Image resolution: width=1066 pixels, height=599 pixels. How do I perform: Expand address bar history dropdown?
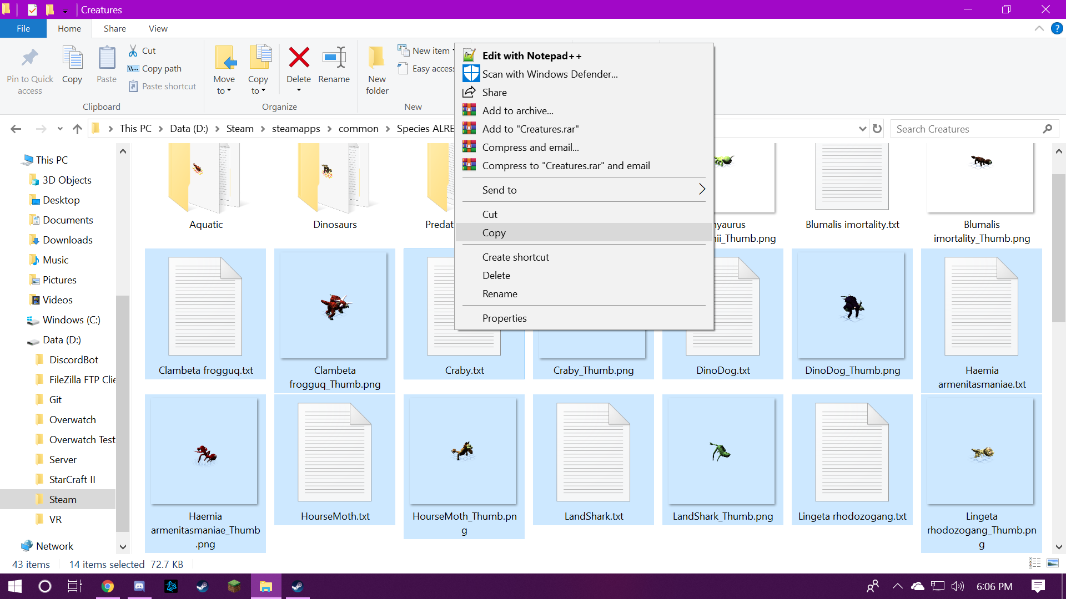(862, 129)
